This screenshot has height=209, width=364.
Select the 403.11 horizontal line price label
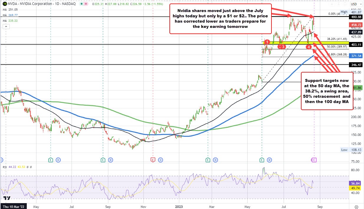[x=356, y=44]
